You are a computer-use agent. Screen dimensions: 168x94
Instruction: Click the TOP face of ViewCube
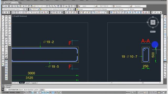click(153, 22)
